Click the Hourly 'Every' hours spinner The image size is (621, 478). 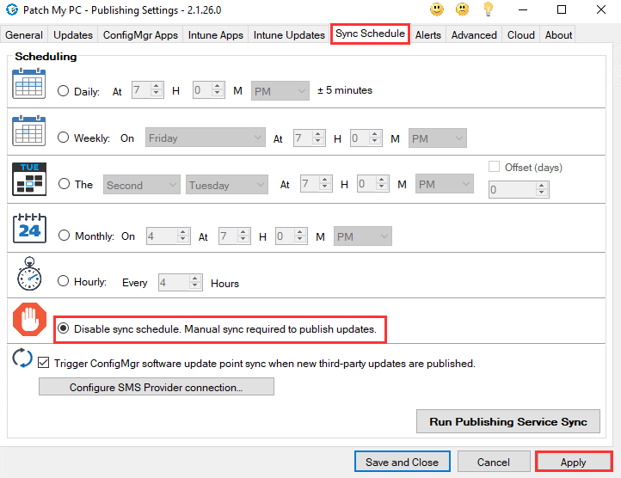181,282
